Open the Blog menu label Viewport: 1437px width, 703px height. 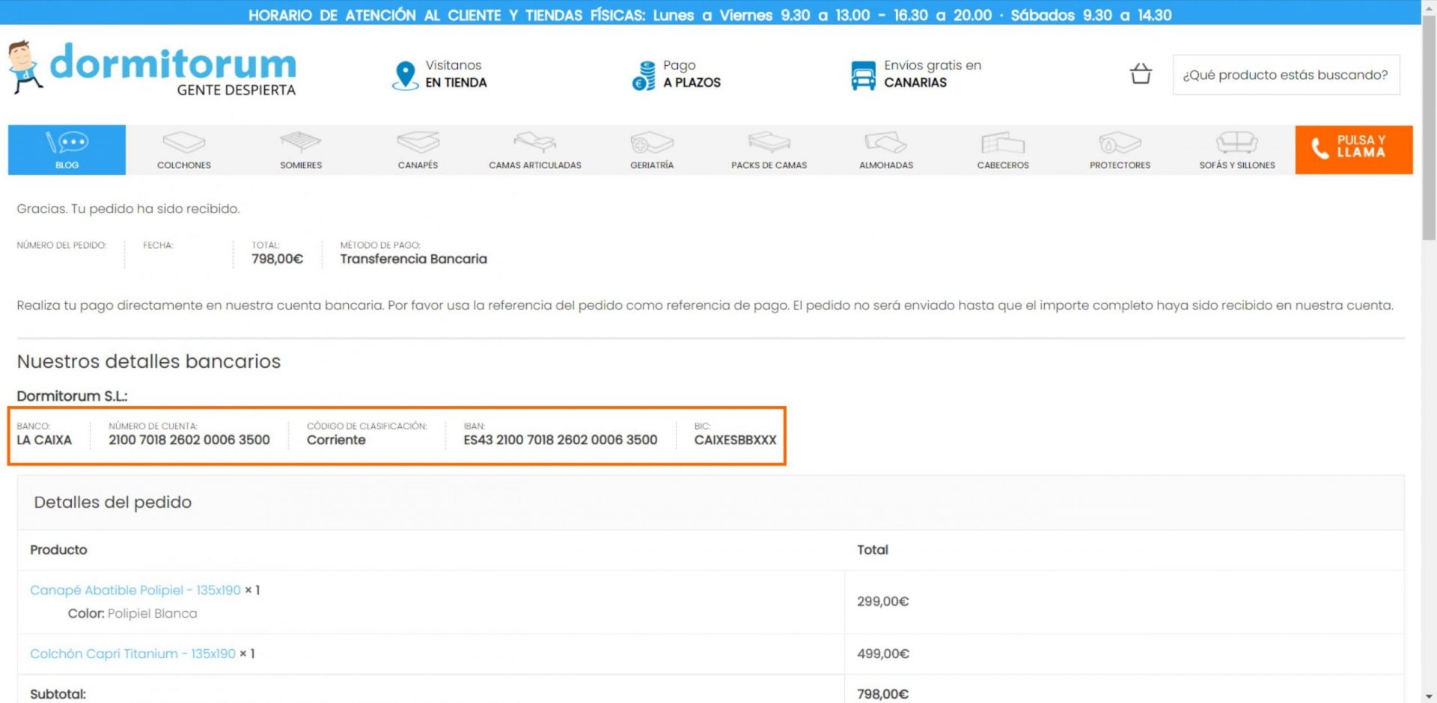pos(67,165)
